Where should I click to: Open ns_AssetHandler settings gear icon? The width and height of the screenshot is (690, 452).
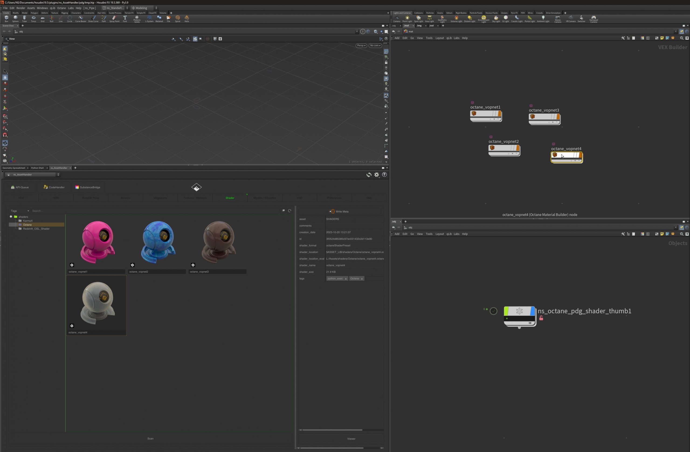pyautogui.click(x=376, y=175)
